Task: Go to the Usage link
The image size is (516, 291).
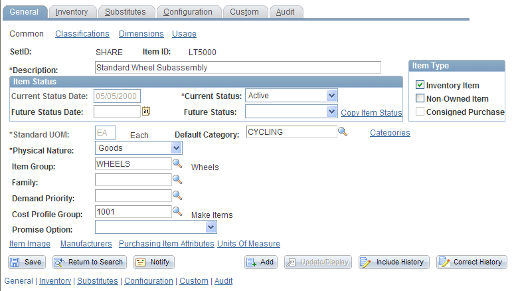Action: coord(185,34)
